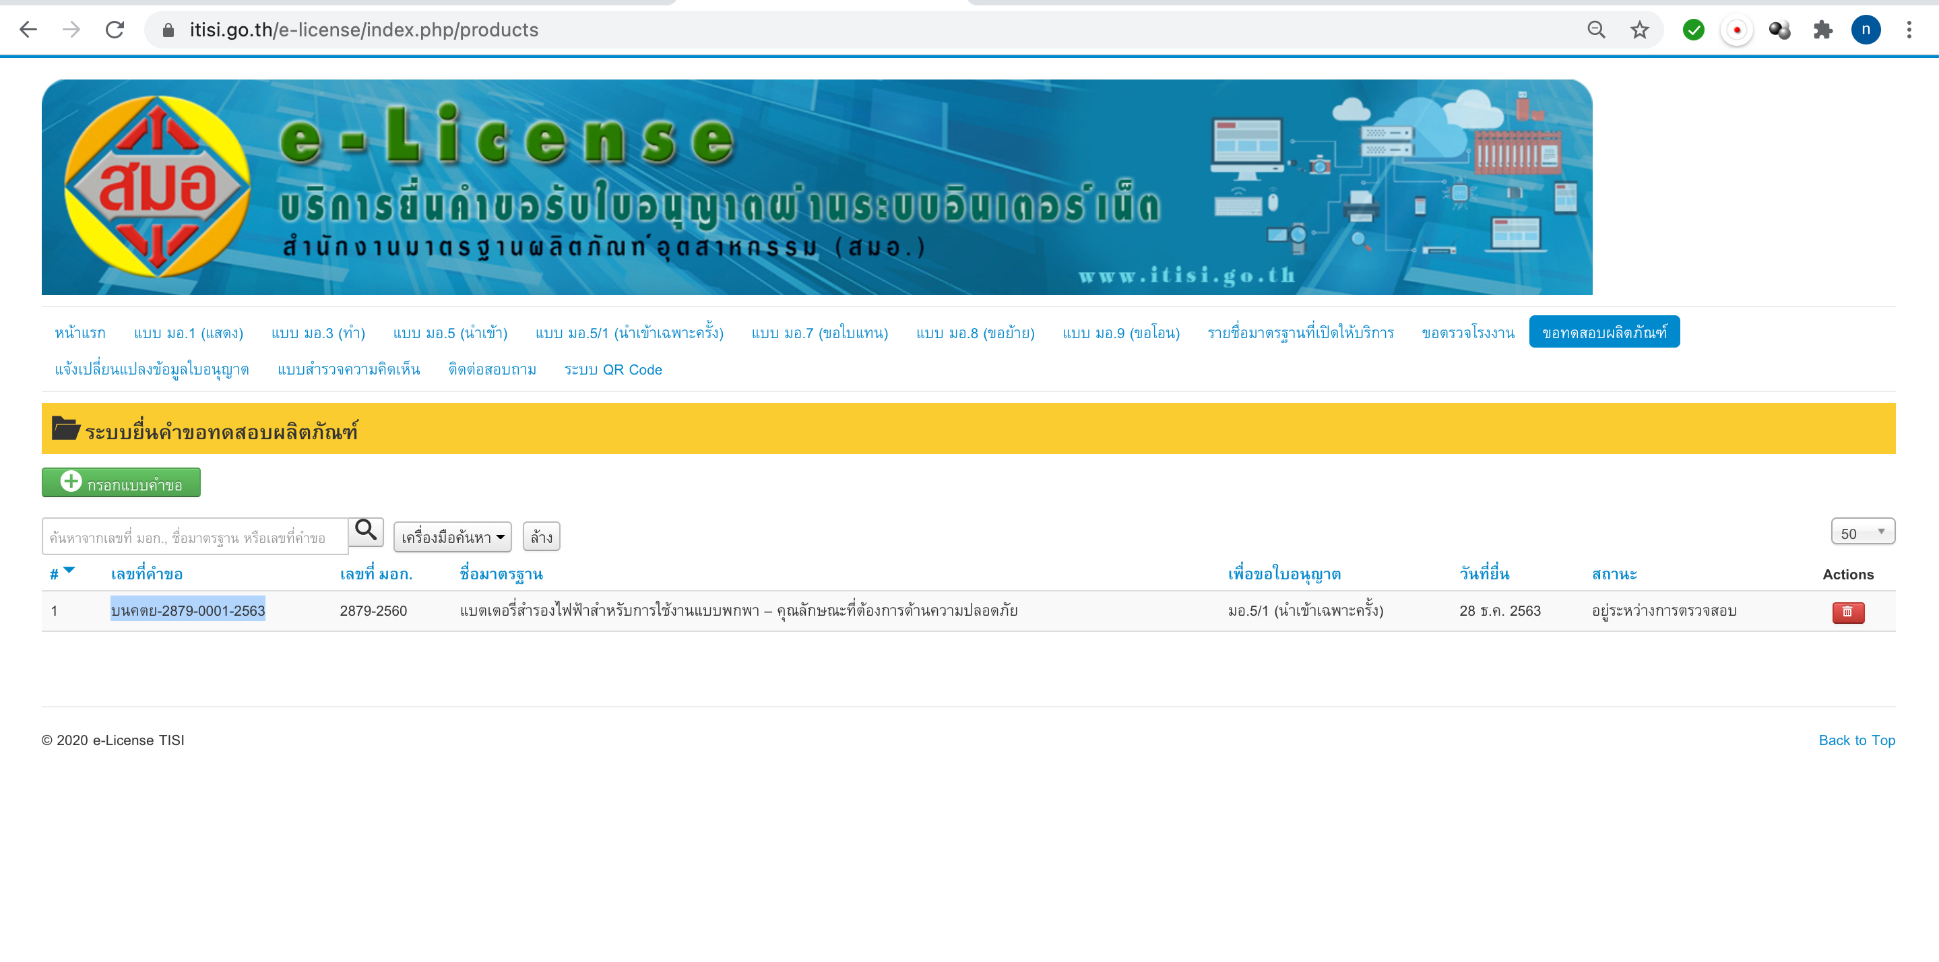Open แจ้งเปลี่ยนแปลงข้อมูลใบอนุญาต menu item
This screenshot has width=1939, height=962.
click(x=152, y=370)
